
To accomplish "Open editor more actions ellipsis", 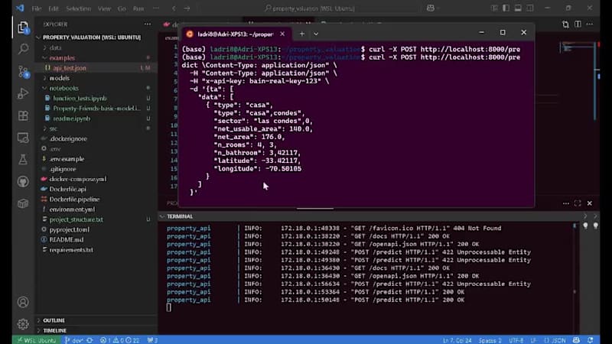I will [590, 24].
